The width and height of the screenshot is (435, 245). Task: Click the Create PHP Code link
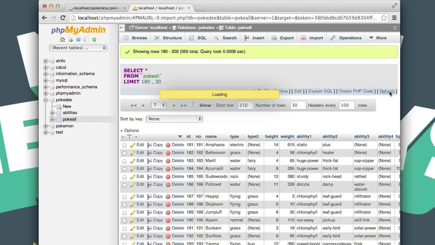[356, 91]
